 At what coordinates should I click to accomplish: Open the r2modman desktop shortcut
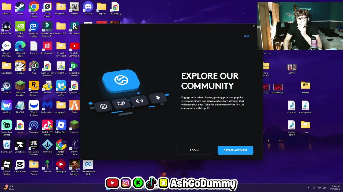74,28
